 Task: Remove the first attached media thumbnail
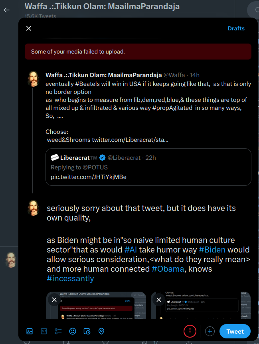click(x=54, y=300)
